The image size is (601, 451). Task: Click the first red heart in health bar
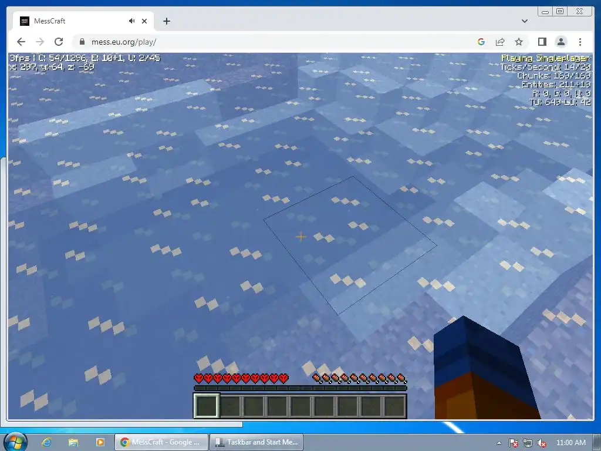(198, 379)
